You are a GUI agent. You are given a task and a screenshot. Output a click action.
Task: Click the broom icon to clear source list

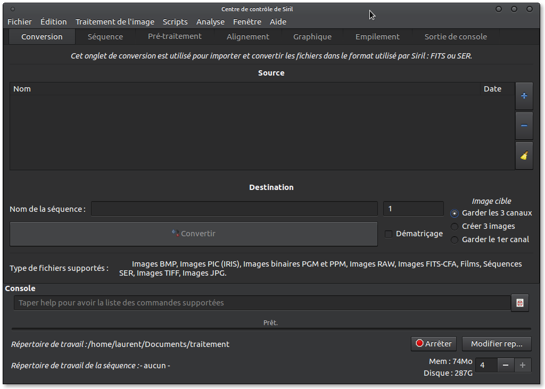[524, 155]
